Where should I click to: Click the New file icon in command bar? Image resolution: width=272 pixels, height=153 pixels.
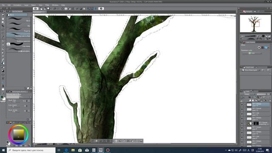pyautogui.click(x=41, y=8)
